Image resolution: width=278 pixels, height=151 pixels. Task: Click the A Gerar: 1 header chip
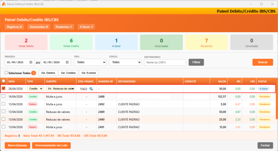coord(86,27)
